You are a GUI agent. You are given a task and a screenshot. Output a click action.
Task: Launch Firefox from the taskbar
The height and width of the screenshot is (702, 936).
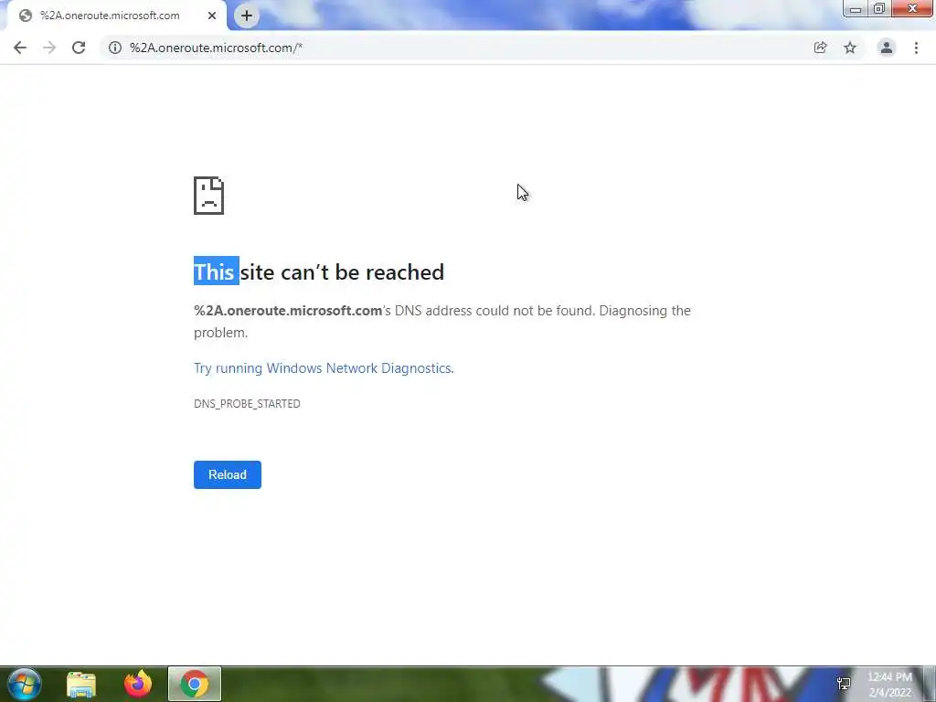[x=138, y=684]
